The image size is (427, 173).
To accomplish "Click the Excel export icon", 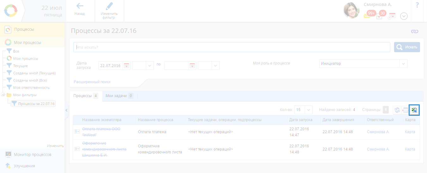I will tap(414, 110).
